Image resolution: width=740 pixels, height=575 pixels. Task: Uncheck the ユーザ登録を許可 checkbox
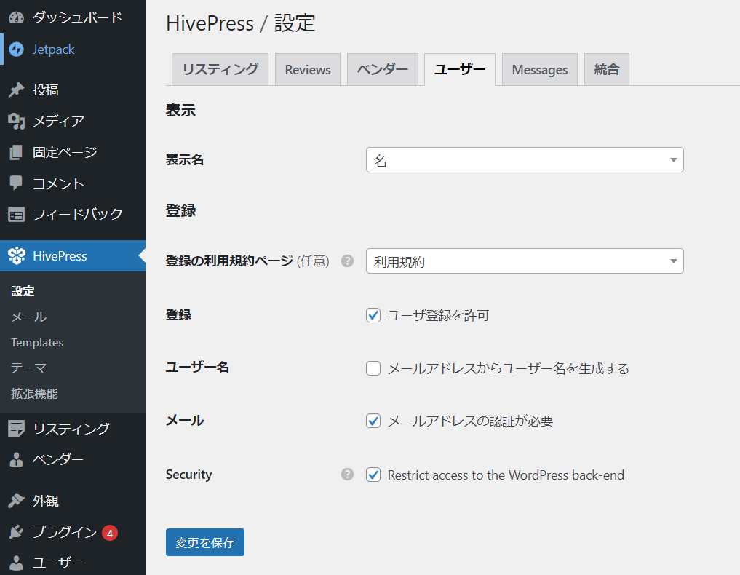[x=373, y=315]
